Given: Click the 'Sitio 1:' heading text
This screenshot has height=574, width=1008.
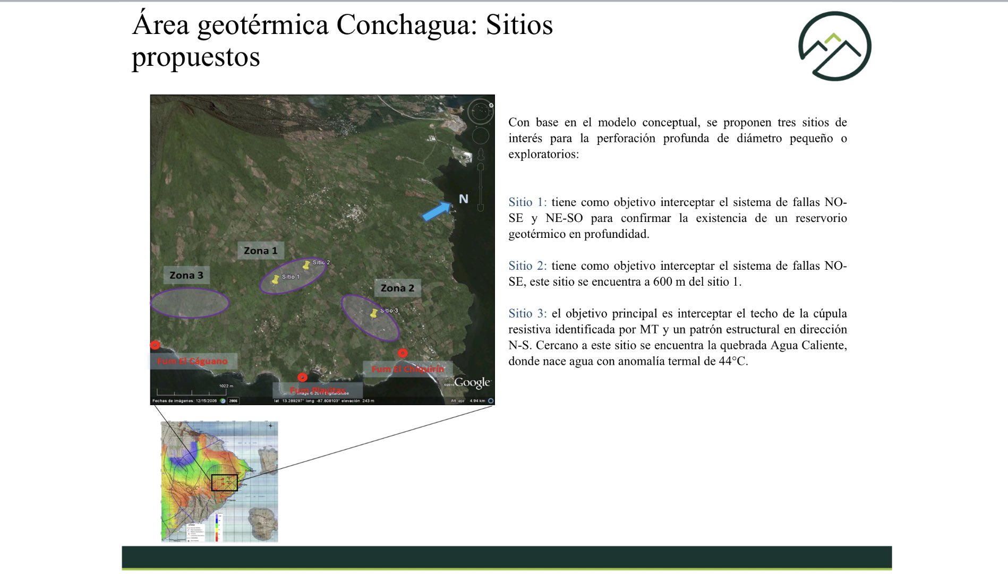Looking at the screenshot, I should (x=527, y=202).
